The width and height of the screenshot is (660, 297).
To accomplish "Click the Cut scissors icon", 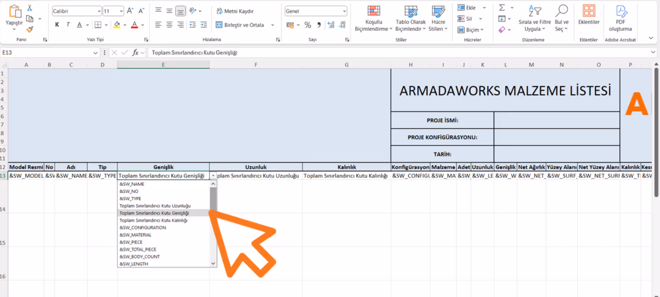I will tap(30, 8).
